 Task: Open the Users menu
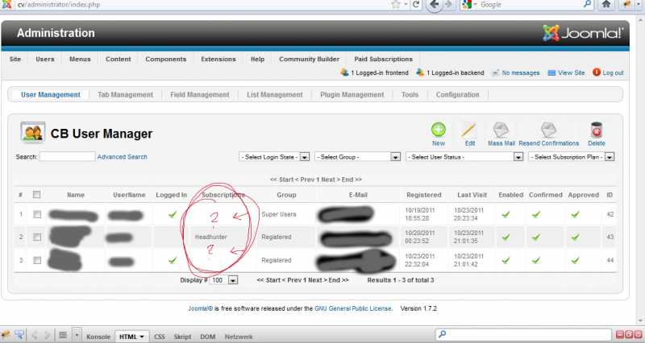45,59
